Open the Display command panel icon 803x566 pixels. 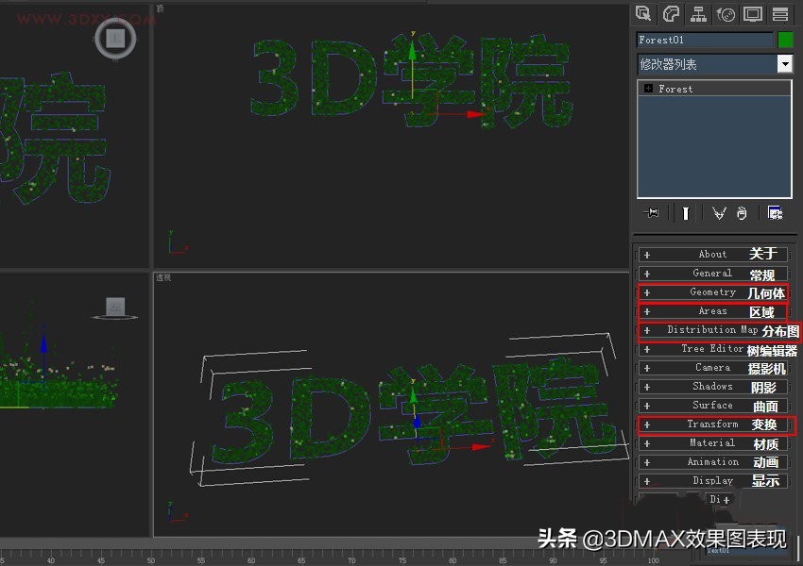click(751, 14)
